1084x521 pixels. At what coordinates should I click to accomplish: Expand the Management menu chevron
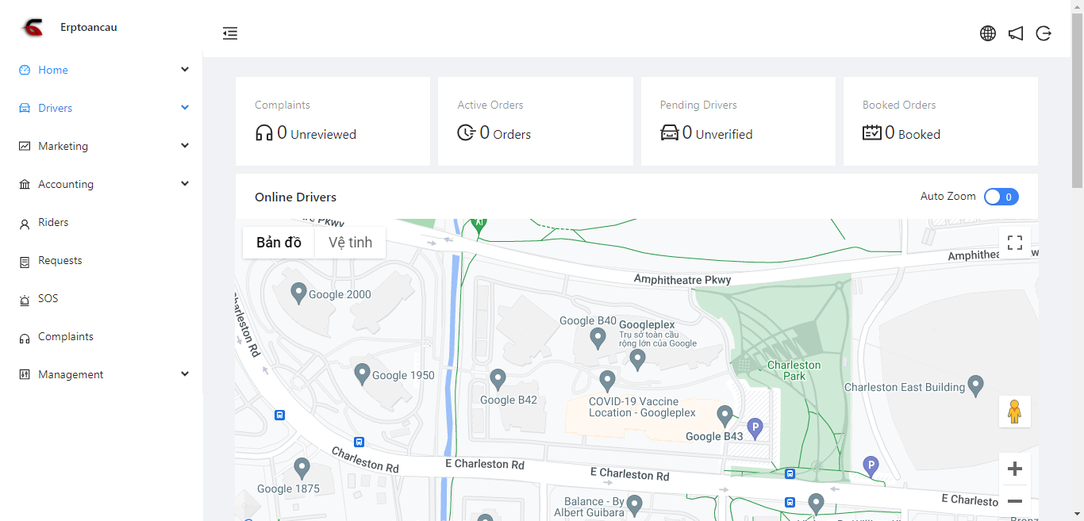point(185,374)
